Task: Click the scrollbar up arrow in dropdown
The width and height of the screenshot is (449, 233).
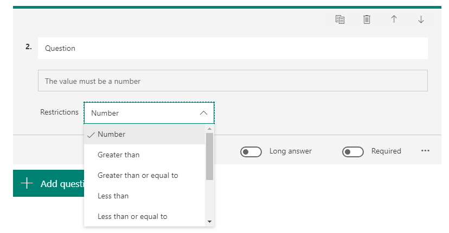Action: coord(210,129)
